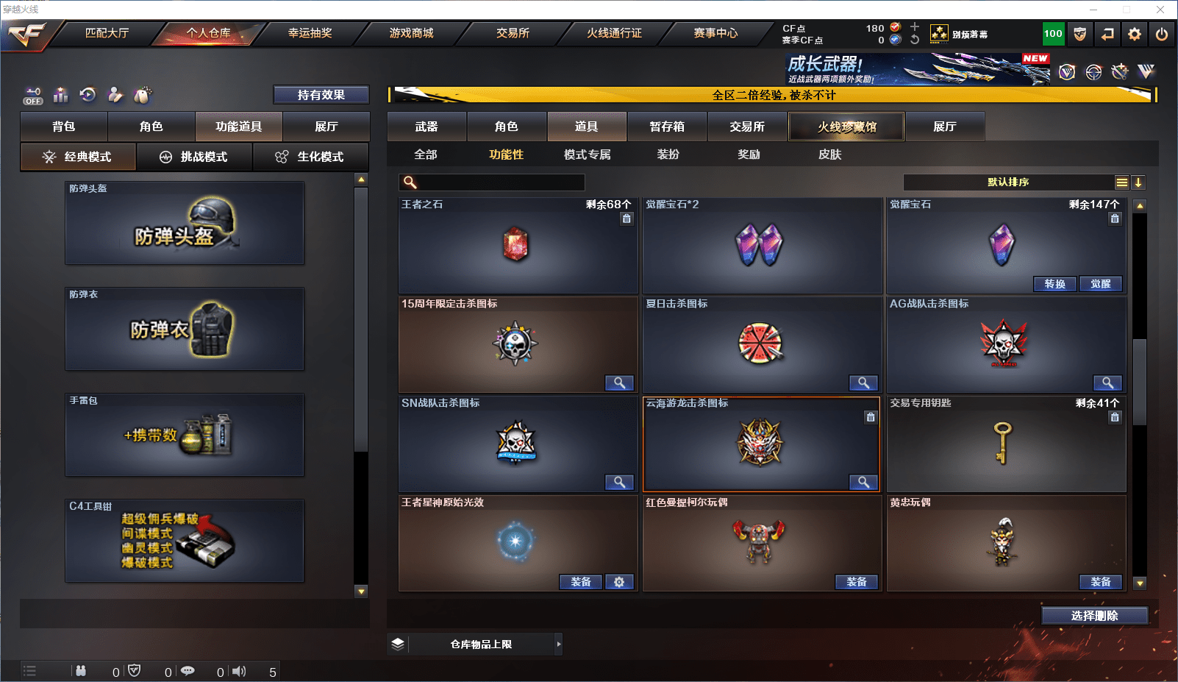Click the item search input field
Screen dimensions: 1178x682
pos(492,182)
